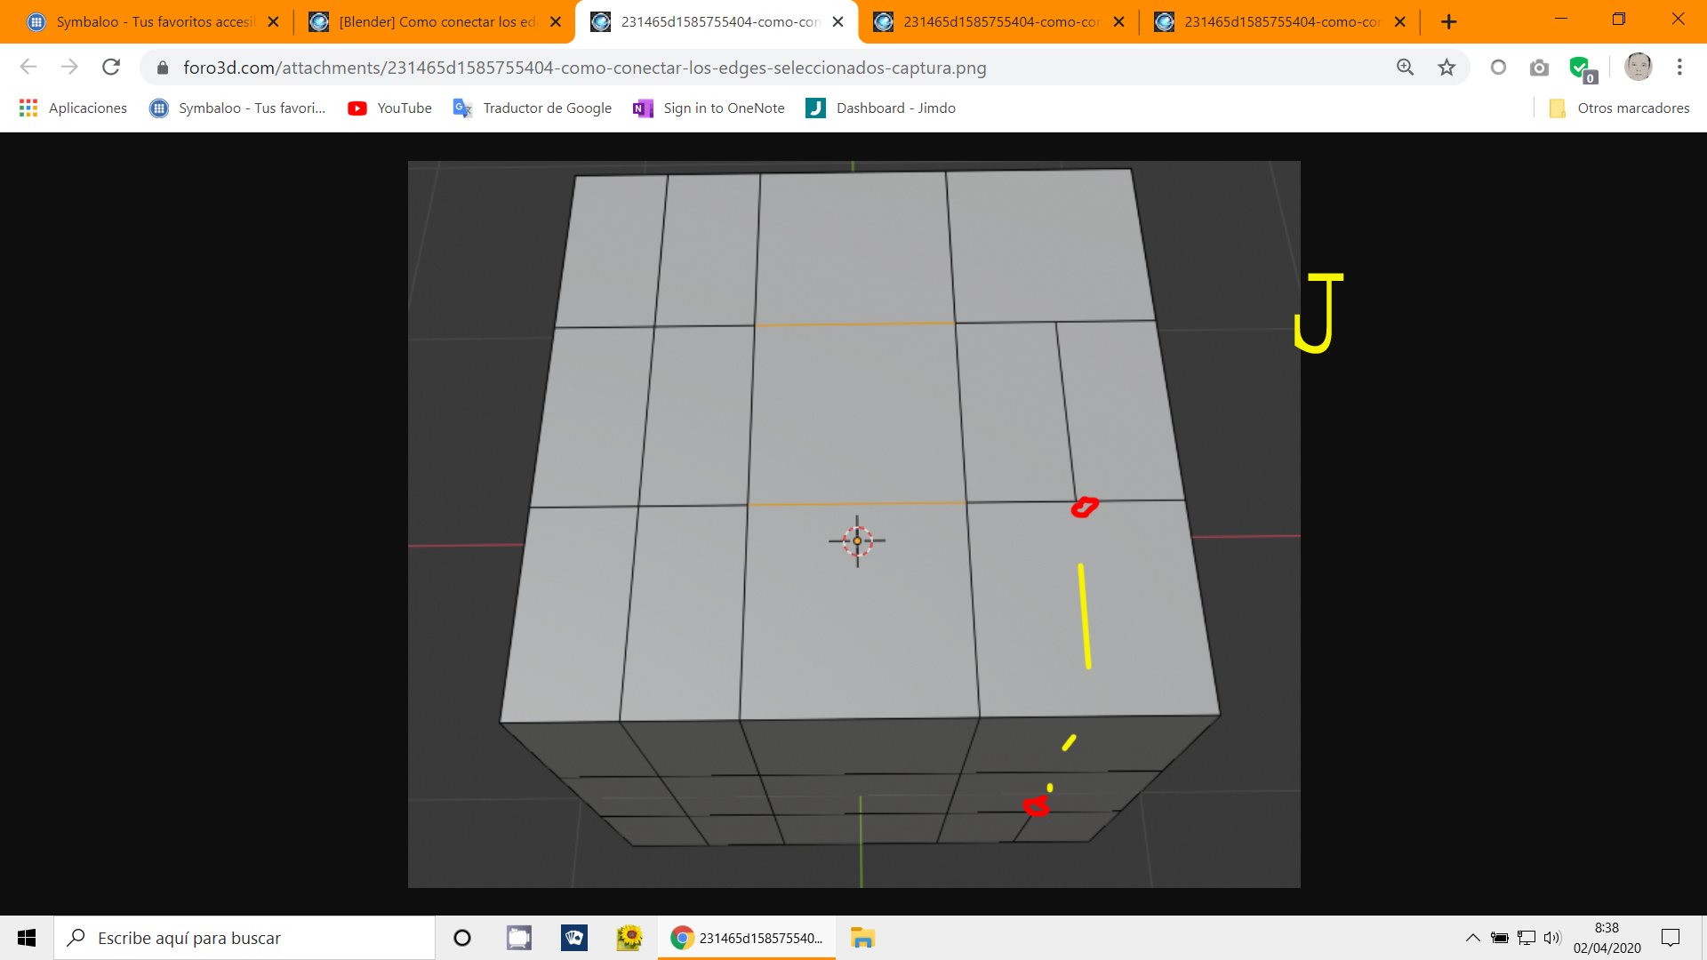1707x960 pixels.
Task: Click the zoom magnifier icon in address bar
Action: pyautogui.click(x=1405, y=68)
